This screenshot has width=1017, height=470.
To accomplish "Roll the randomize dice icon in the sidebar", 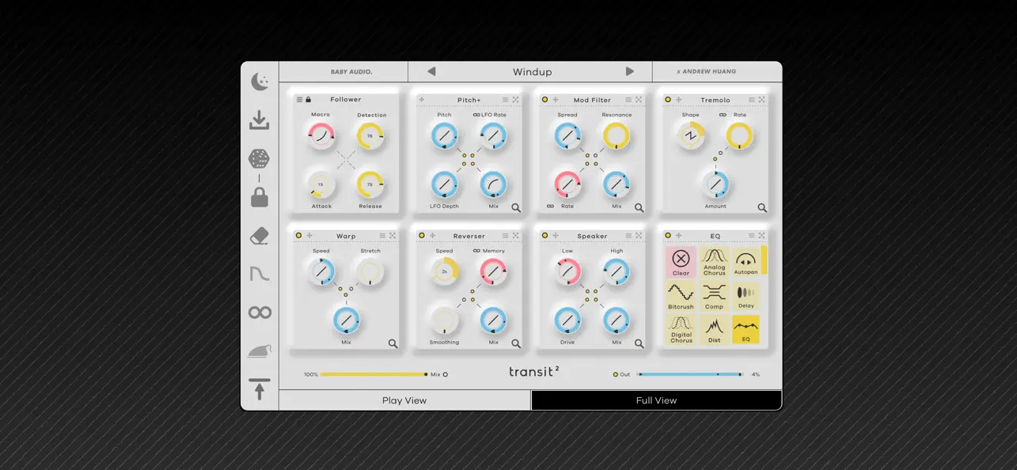I will point(260,158).
